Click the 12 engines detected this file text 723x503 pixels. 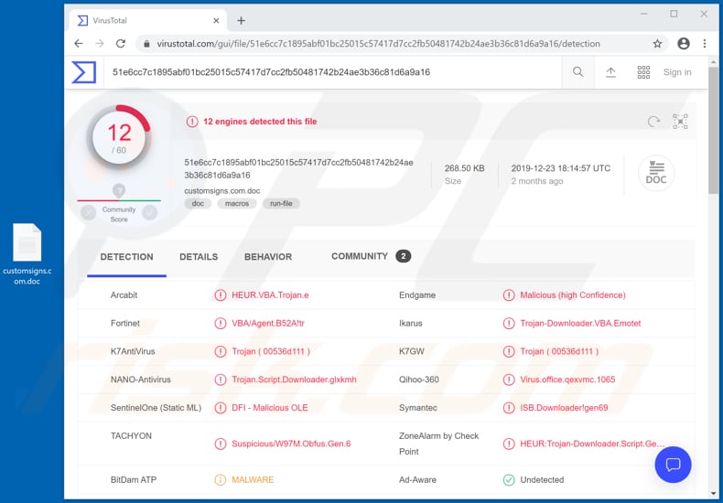pyautogui.click(x=260, y=122)
